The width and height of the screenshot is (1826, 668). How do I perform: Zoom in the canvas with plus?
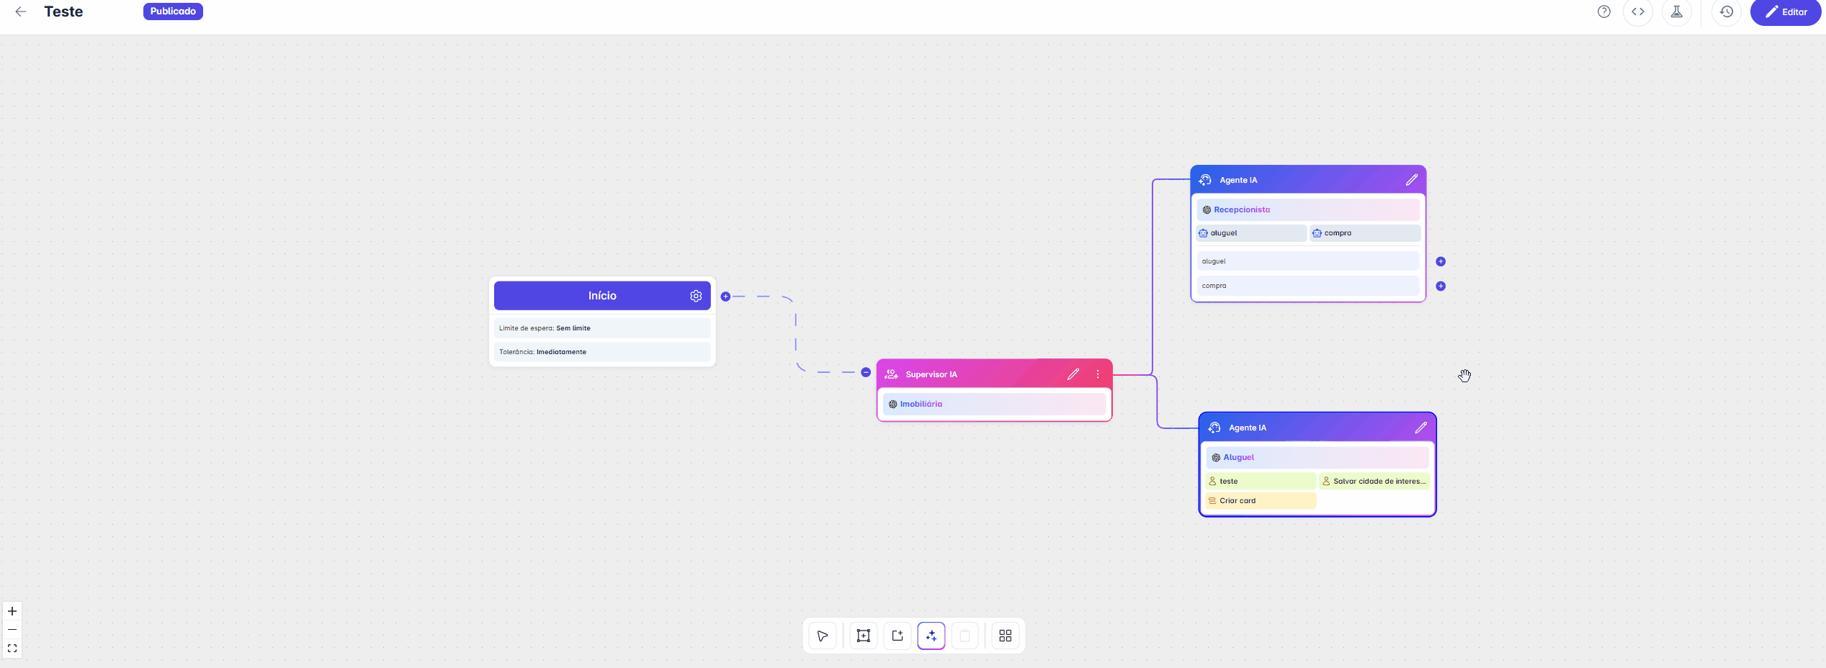[x=12, y=611]
